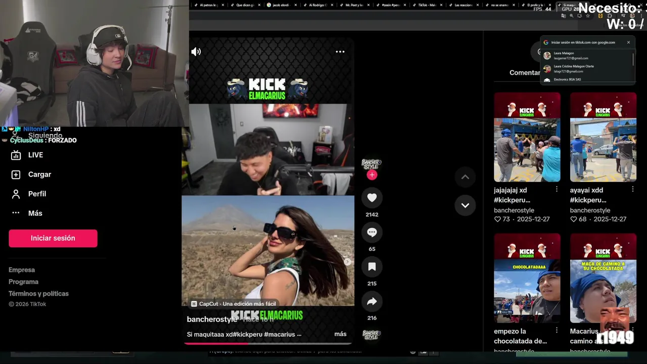Advance the video slide with the right arrow

[x=347, y=262]
